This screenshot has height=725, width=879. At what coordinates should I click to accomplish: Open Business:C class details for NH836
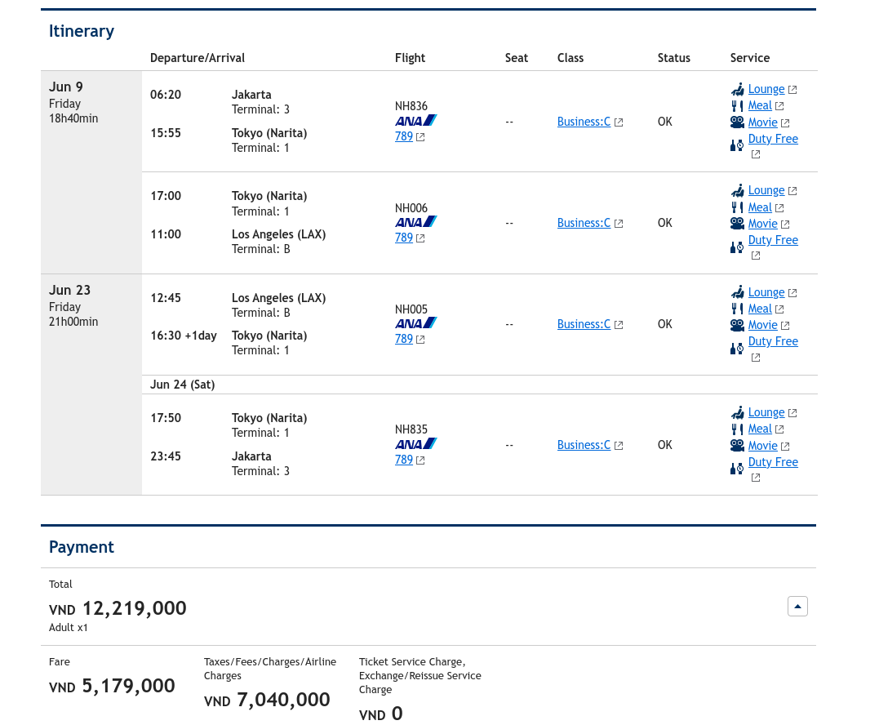point(584,122)
